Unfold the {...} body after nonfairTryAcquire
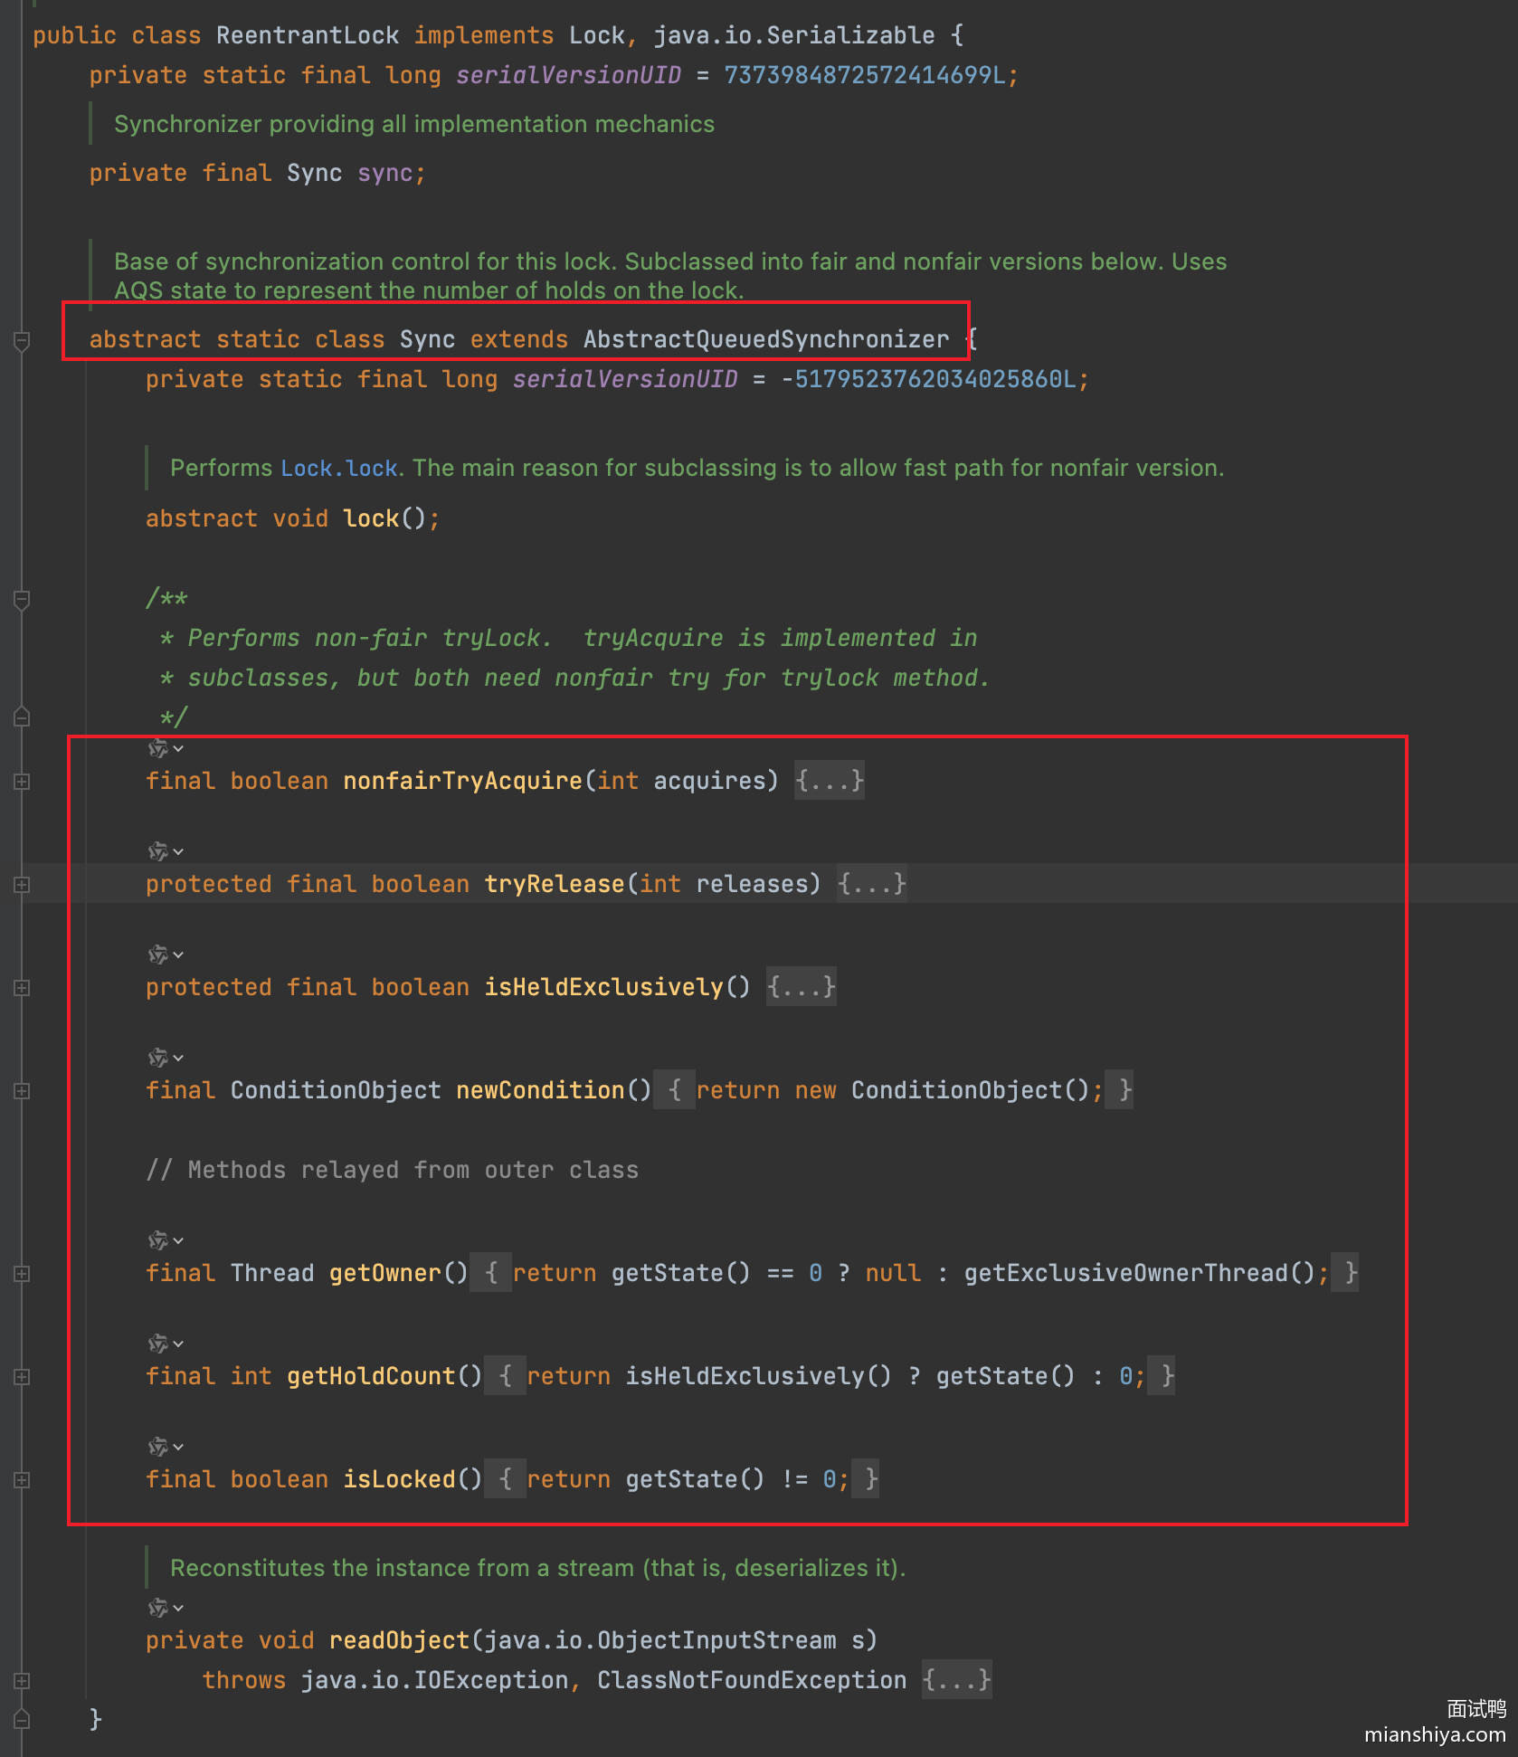The image size is (1518, 1757). pos(829,781)
